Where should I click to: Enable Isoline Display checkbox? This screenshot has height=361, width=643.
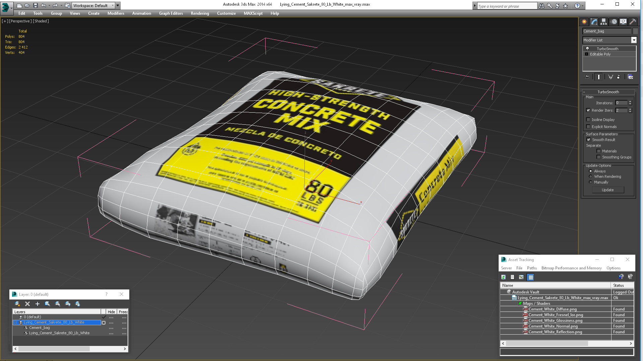point(588,120)
